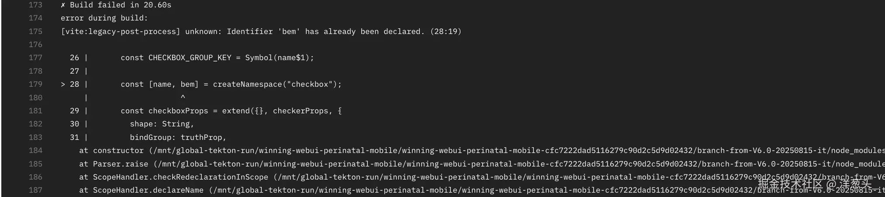Click the checkboxProps extend code line
Viewport: 885px width, 197px height.
(231, 111)
